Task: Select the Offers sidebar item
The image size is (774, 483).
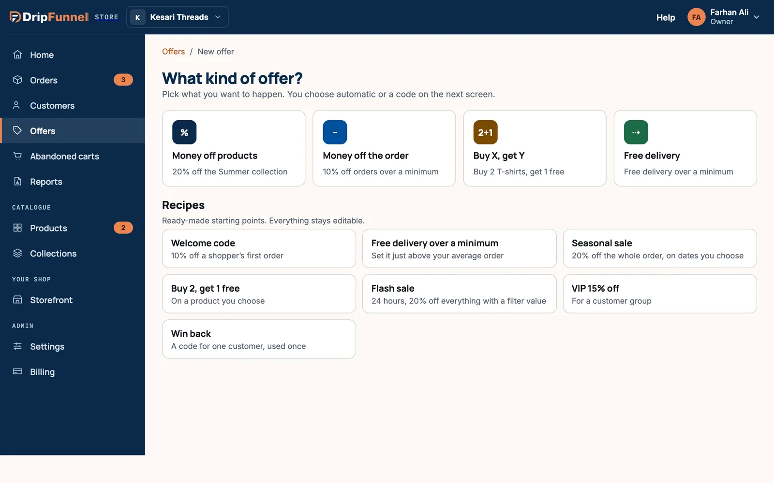Action: [x=73, y=130]
